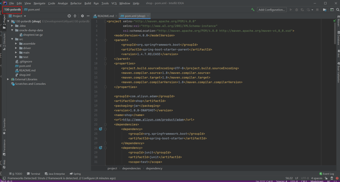Open the Java Enterprise tool window

(x=54, y=174)
